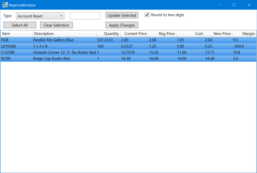Sort by the New Price column header
Image resolution: width=257 pixels, height=173 pixels.
coord(218,33)
